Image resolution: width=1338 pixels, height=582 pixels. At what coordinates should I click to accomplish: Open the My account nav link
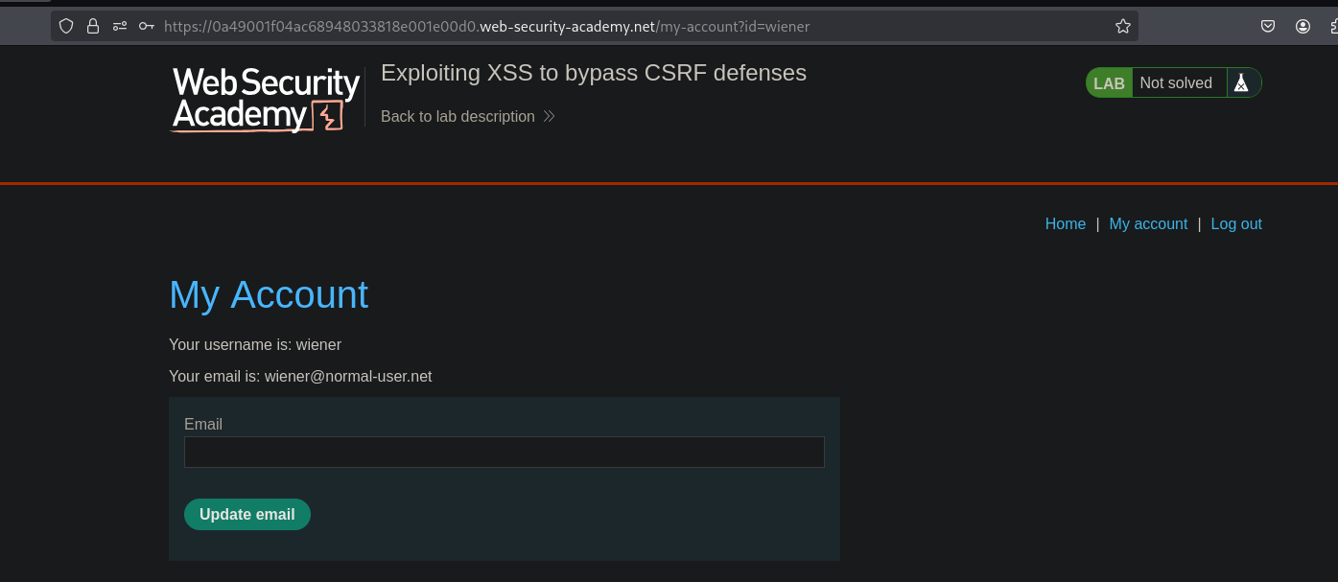click(1148, 224)
